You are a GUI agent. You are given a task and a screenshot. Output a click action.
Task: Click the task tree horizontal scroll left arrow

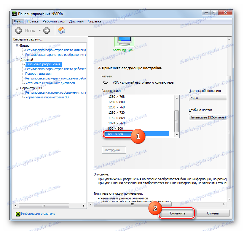tap(15, 206)
